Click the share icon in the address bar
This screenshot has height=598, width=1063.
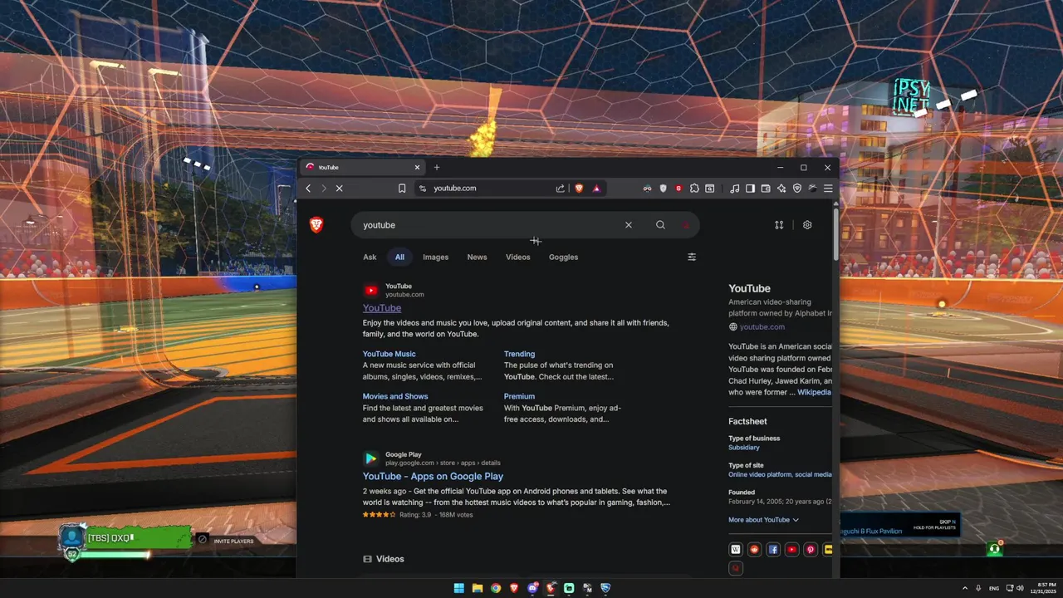point(561,189)
